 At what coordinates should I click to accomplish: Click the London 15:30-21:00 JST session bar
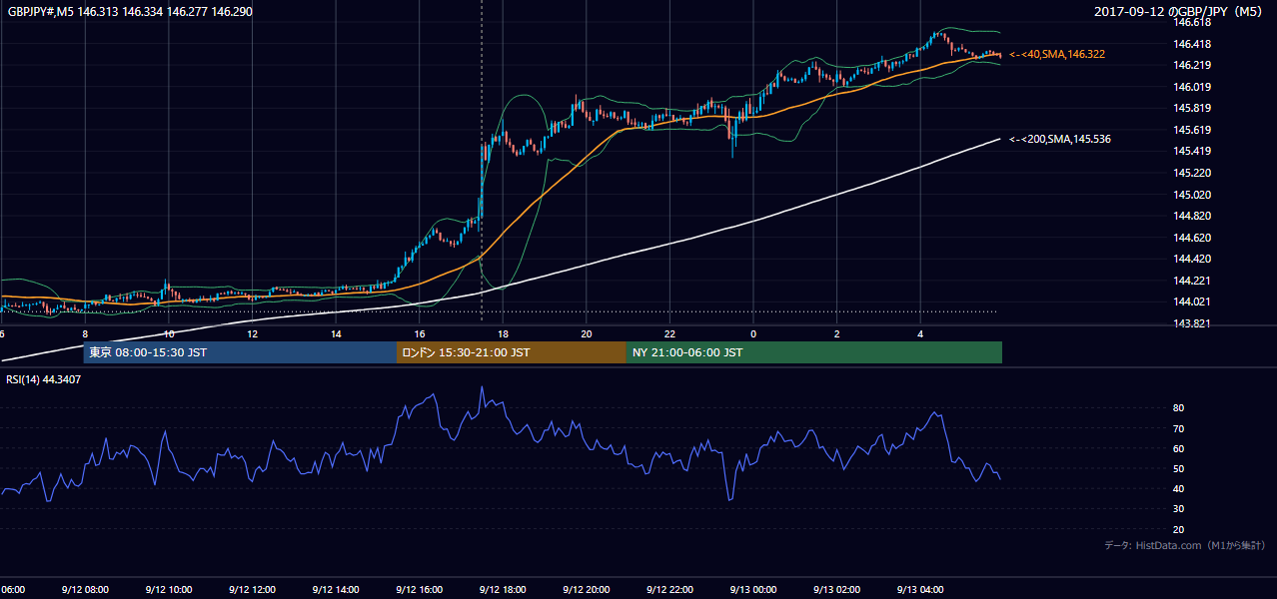[x=512, y=352]
